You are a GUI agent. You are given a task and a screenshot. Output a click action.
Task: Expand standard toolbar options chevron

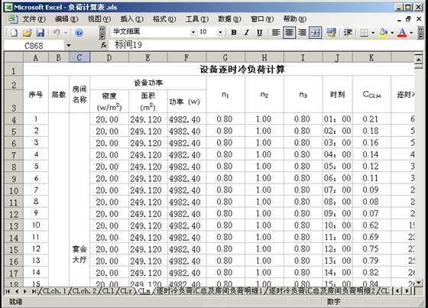(x=102, y=33)
